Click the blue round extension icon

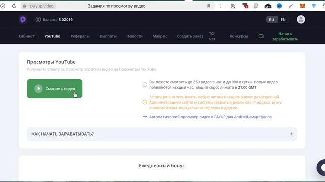click(x=279, y=6)
